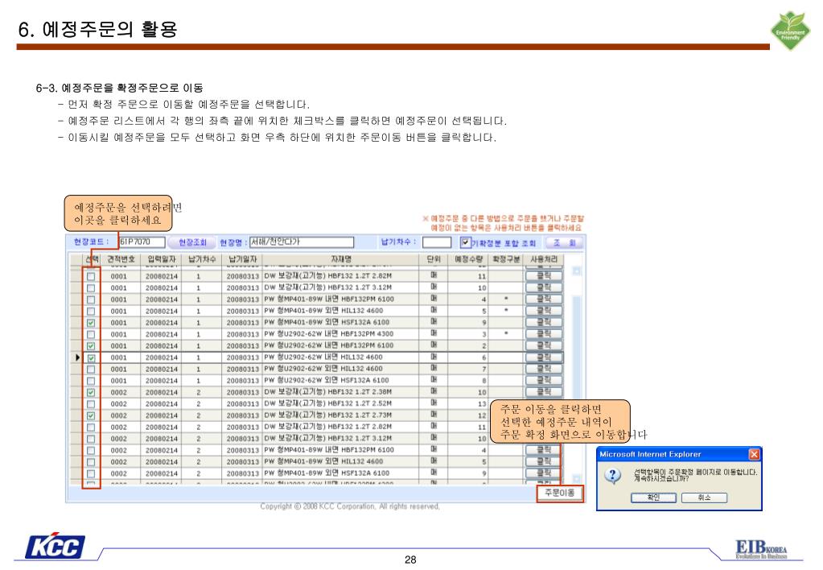
Task: Click the 사용처리 column header
Action: (x=544, y=259)
